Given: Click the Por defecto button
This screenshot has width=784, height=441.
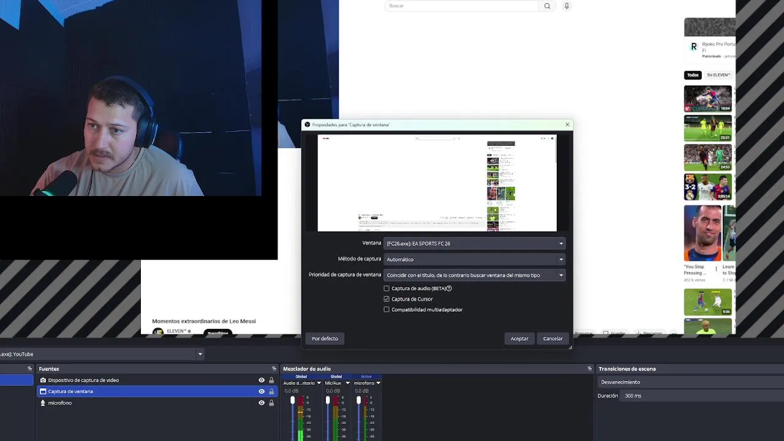Looking at the screenshot, I should tap(325, 339).
